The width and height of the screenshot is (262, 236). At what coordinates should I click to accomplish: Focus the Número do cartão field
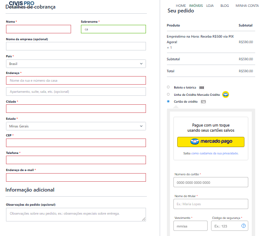(211, 183)
